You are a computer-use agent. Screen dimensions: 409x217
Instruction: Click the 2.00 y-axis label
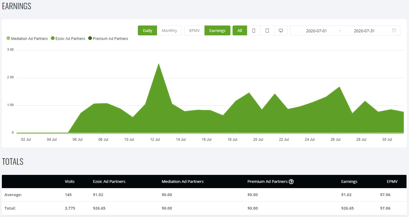click(10, 77)
